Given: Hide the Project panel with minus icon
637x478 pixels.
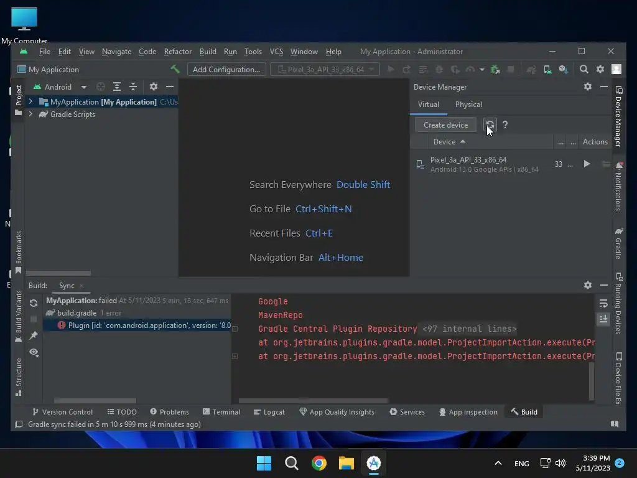Looking at the screenshot, I should pos(170,87).
